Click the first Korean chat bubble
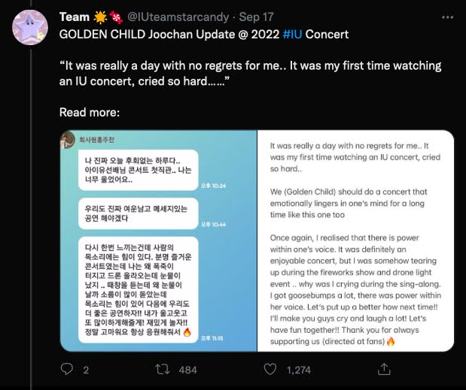 pos(139,170)
